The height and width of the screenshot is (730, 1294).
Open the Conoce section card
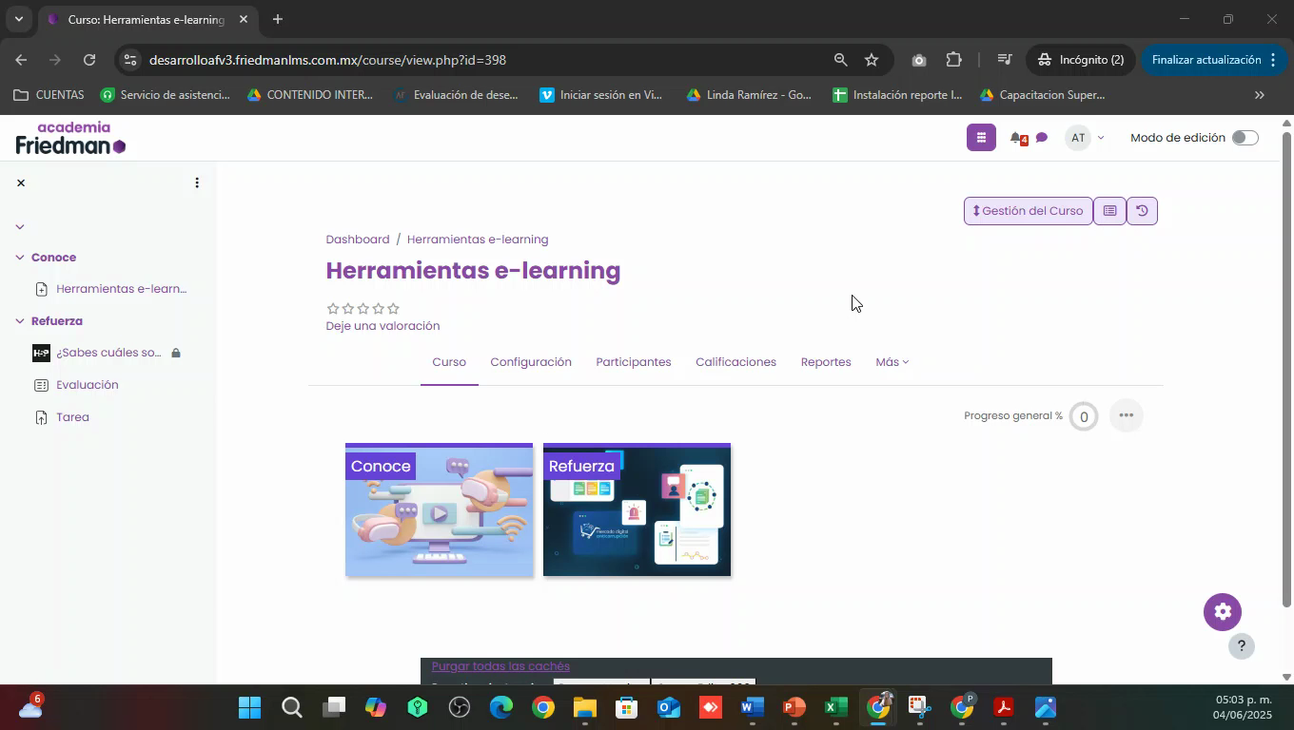pos(439,509)
